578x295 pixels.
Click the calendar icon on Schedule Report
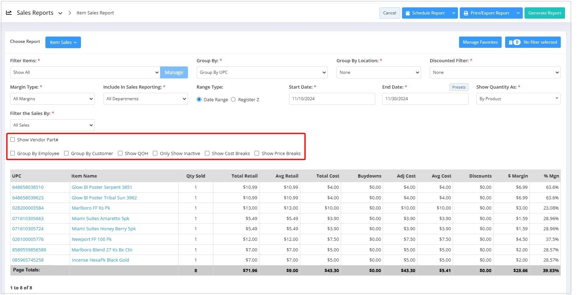coord(408,13)
